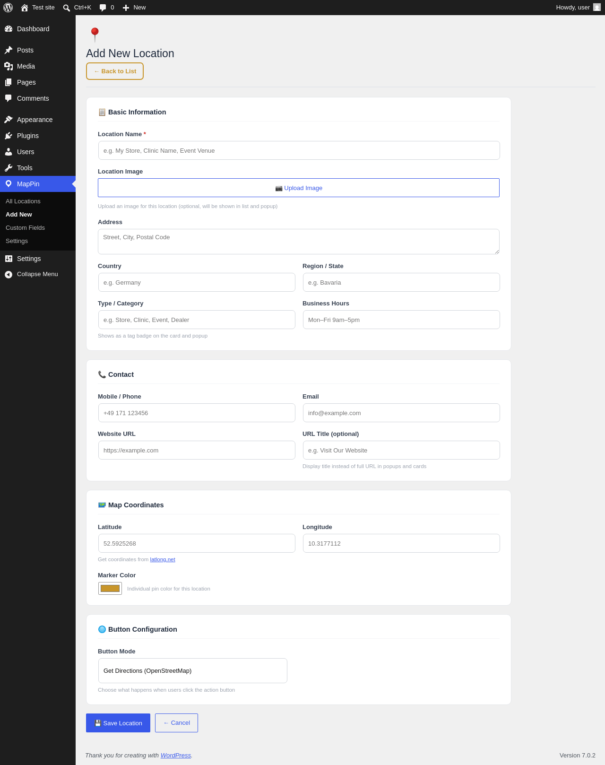Click the sidebar Settings sliders icon
Screen dimensions: 605x765
9,259
